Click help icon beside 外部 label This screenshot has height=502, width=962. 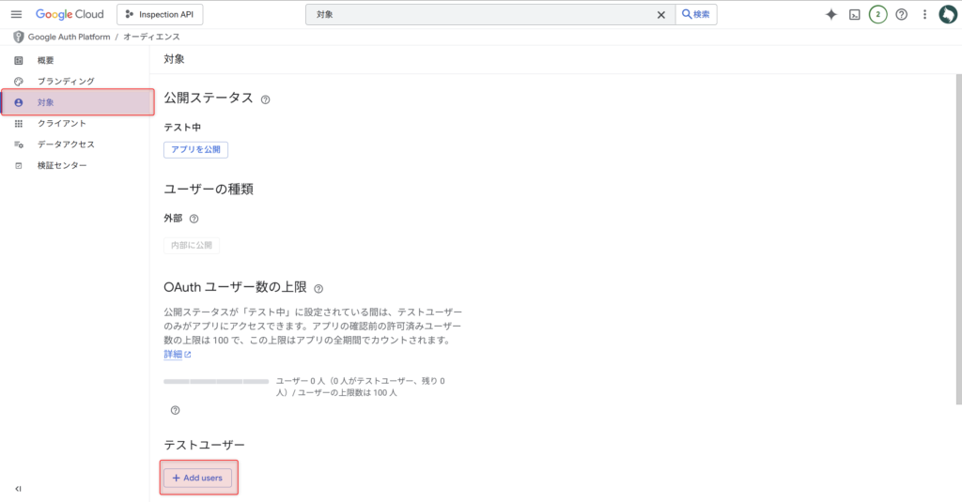[x=194, y=219]
